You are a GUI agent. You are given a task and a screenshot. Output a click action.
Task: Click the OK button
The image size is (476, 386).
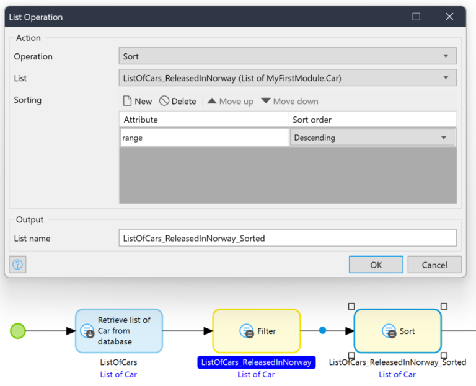click(376, 265)
